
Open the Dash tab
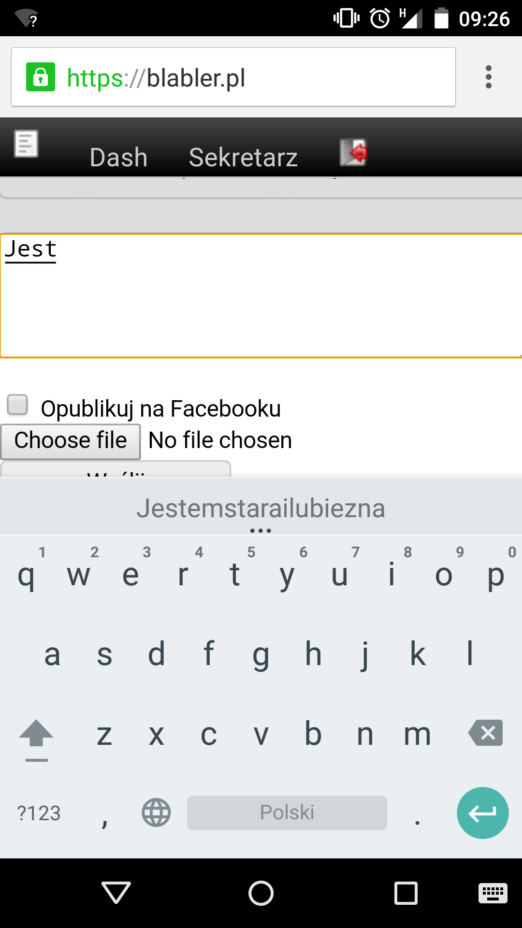[x=118, y=157]
